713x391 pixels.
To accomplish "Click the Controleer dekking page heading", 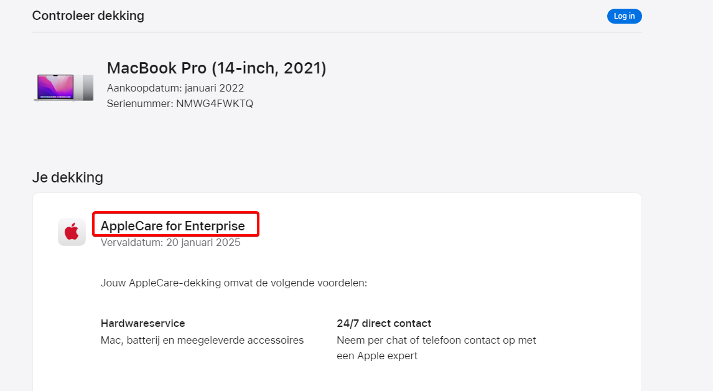I will click(x=88, y=16).
